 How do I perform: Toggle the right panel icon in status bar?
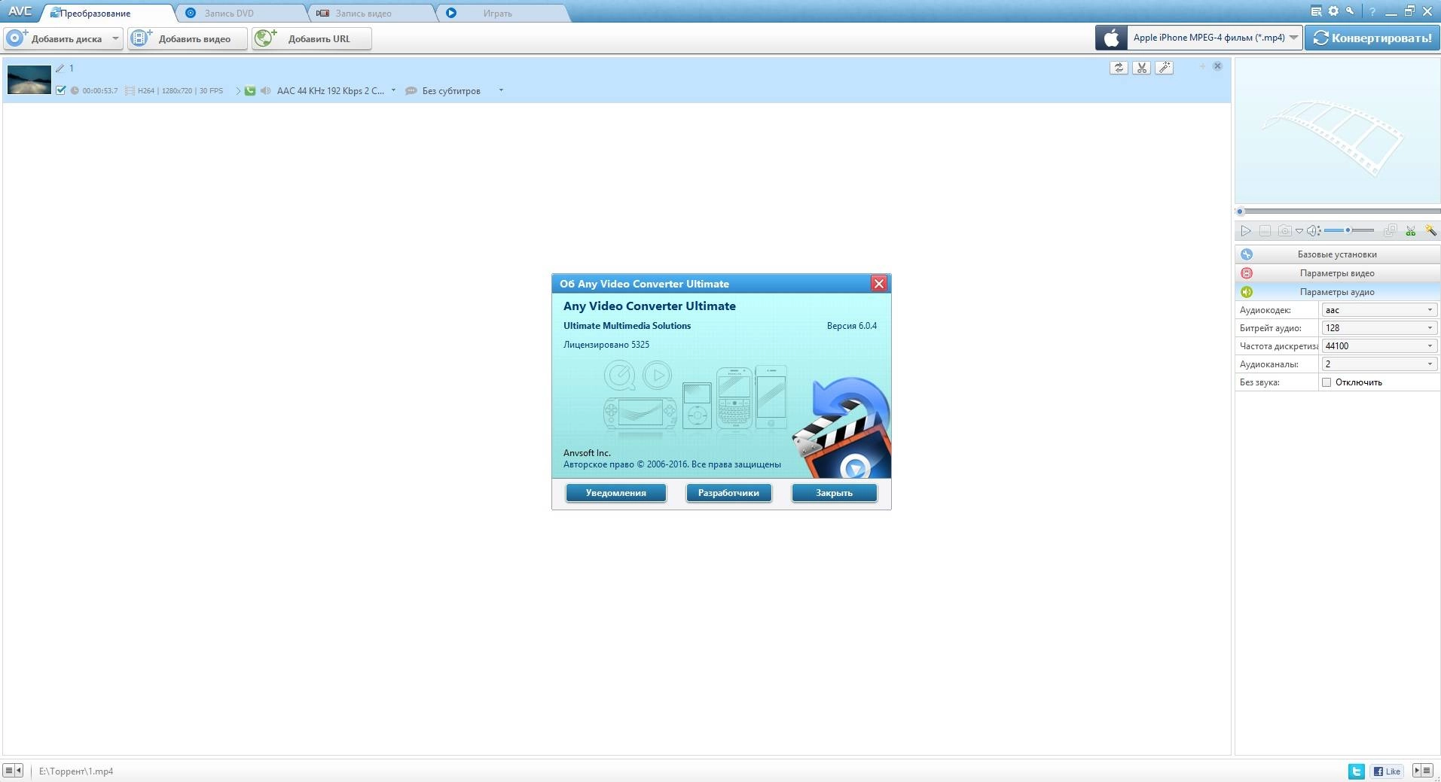1423,770
